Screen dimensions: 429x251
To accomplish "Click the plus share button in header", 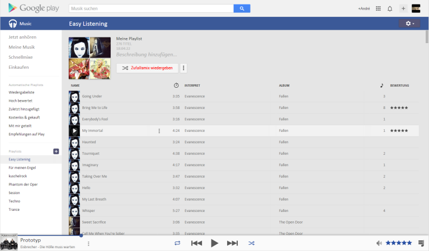I will tap(403, 8).
